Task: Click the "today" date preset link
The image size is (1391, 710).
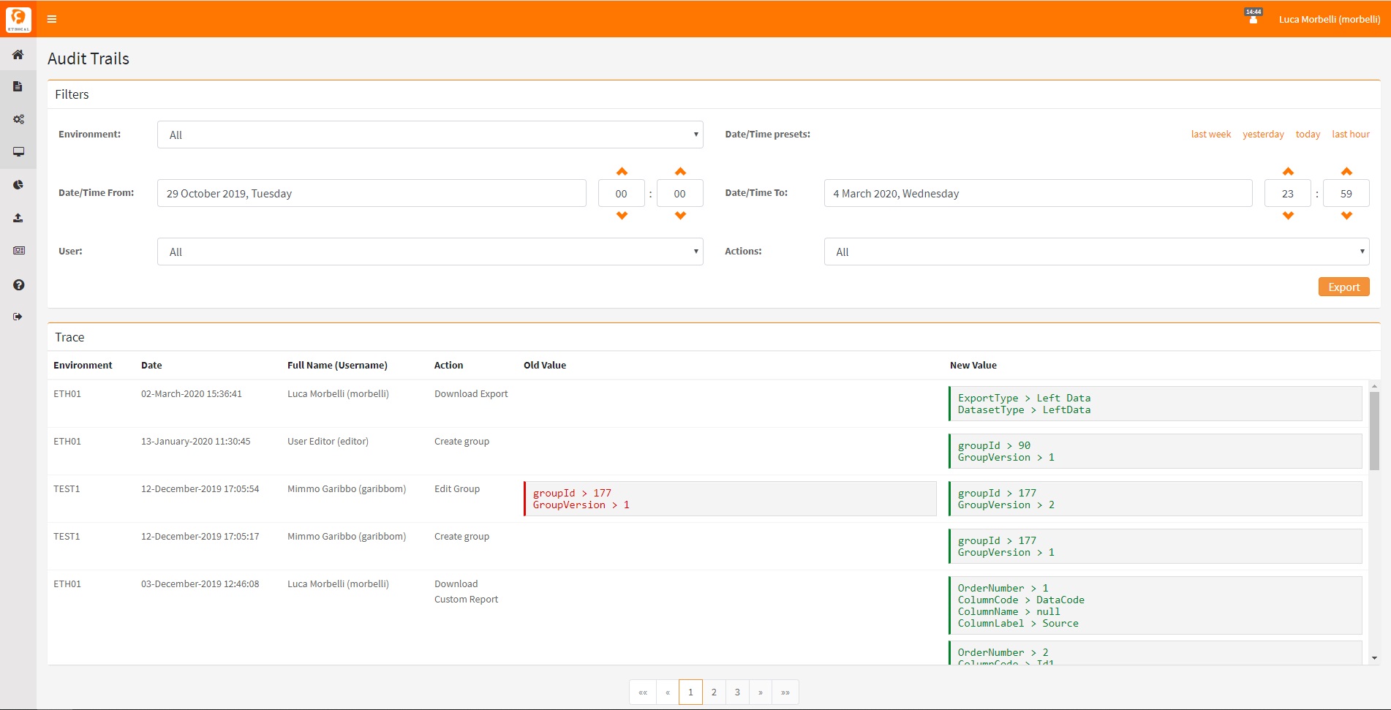Action: pos(1308,134)
